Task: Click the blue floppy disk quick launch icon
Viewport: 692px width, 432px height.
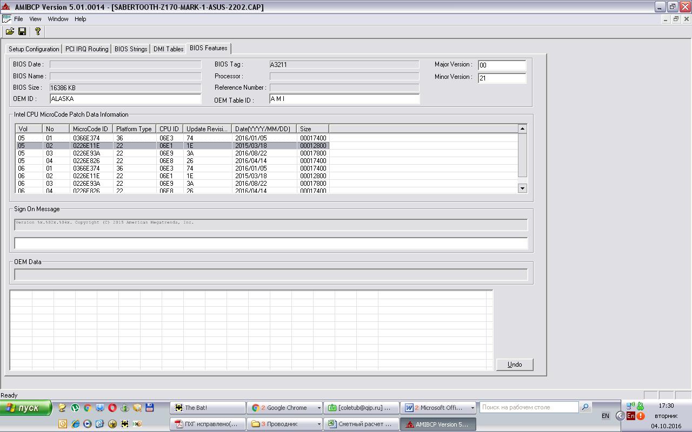Action: 150,408
